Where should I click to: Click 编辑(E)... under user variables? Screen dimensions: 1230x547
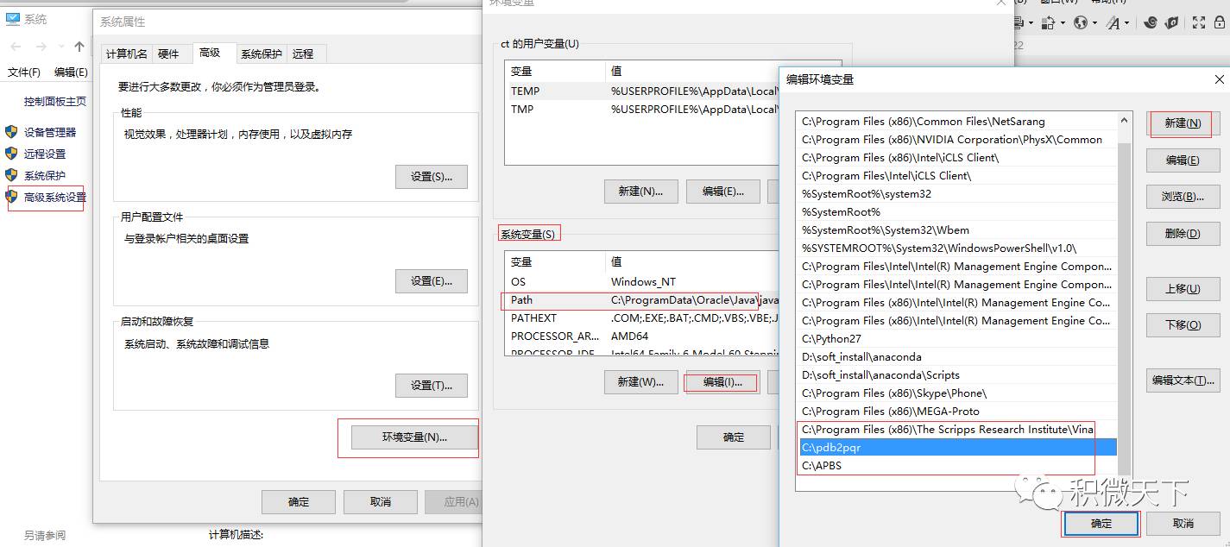pyautogui.click(x=723, y=192)
